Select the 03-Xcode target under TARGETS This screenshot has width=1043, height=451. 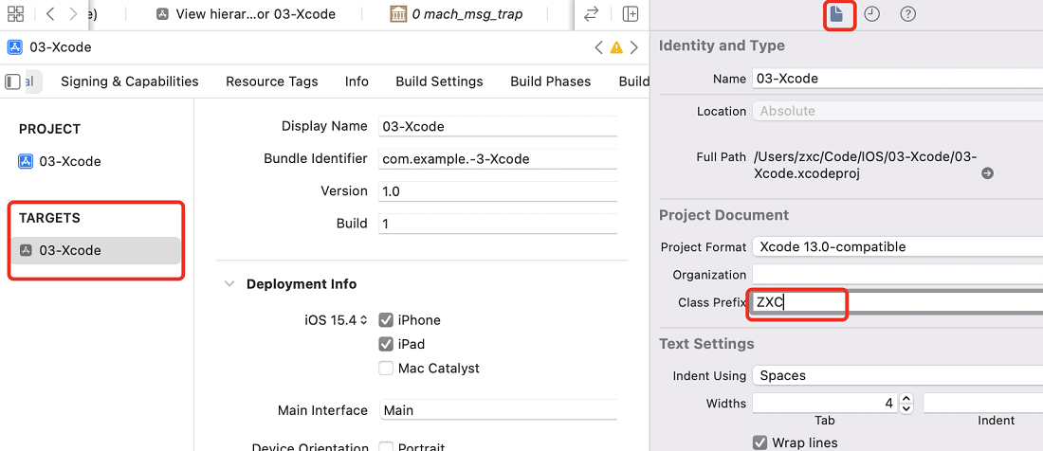(97, 250)
